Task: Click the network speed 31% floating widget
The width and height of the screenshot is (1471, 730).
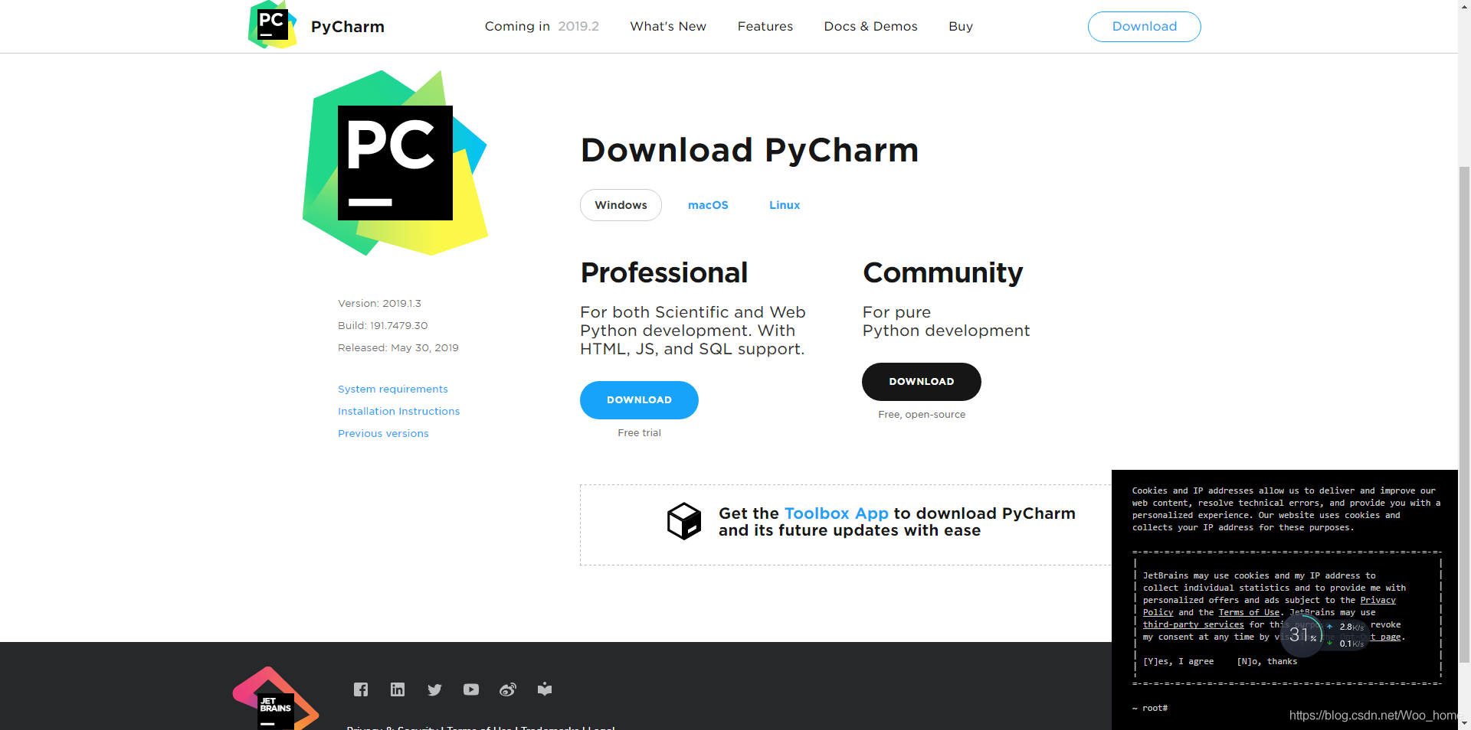Action: [1323, 634]
